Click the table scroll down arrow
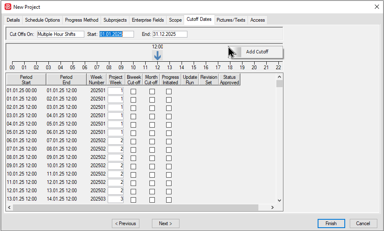This screenshot has width=384, height=231. tap(279, 201)
